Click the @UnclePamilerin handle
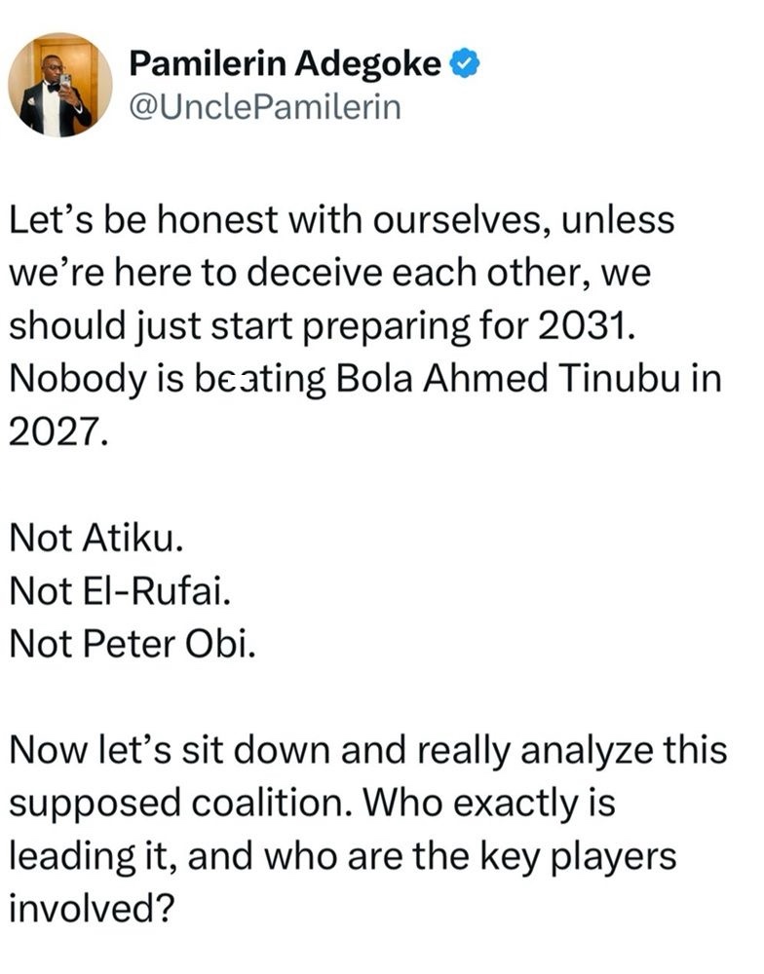 [265, 107]
